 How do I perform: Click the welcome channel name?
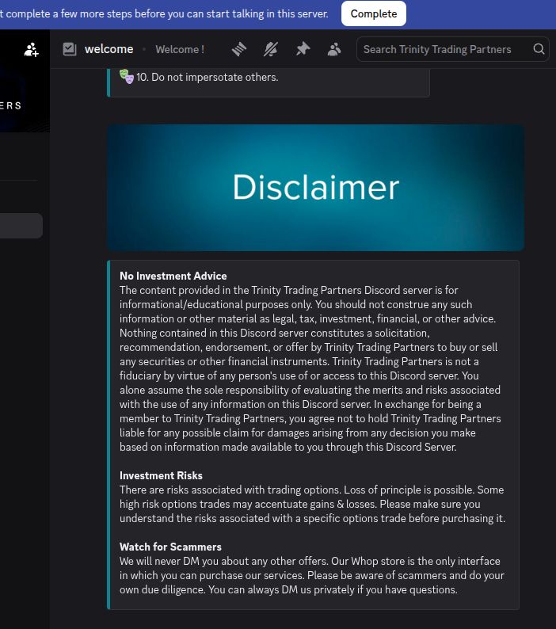pos(109,49)
